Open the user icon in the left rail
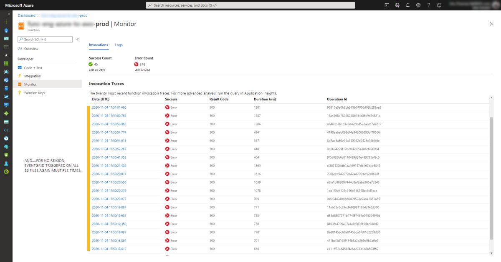The height and width of the screenshot is (262, 501). click(x=6, y=163)
